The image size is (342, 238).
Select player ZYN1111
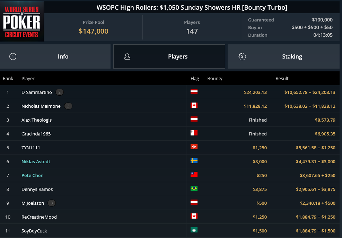pyautogui.click(x=31, y=148)
